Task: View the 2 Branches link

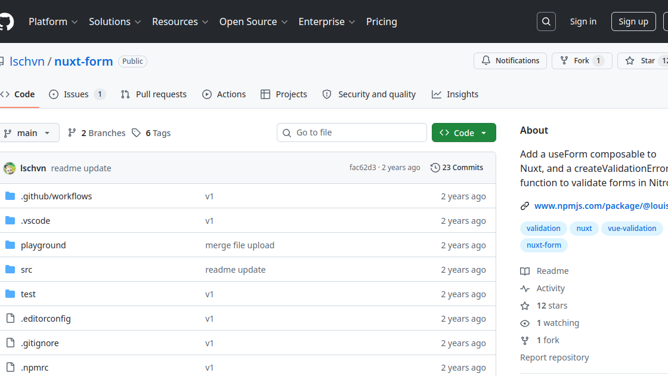Action: coord(97,133)
